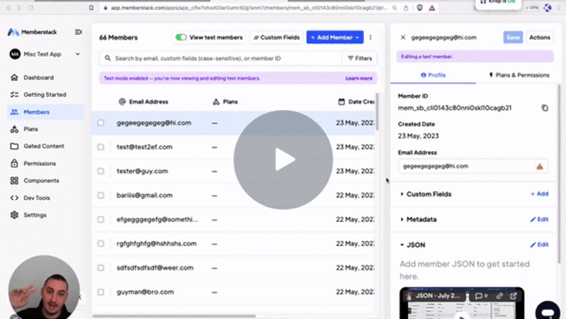This screenshot has height=319, width=566.
Task: Select member tester@guy.com
Action: tap(142, 172)
